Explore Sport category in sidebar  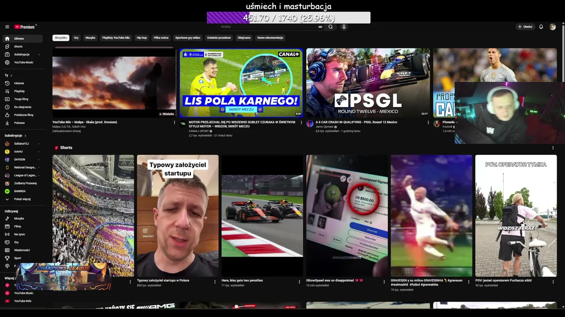point(23,258)
